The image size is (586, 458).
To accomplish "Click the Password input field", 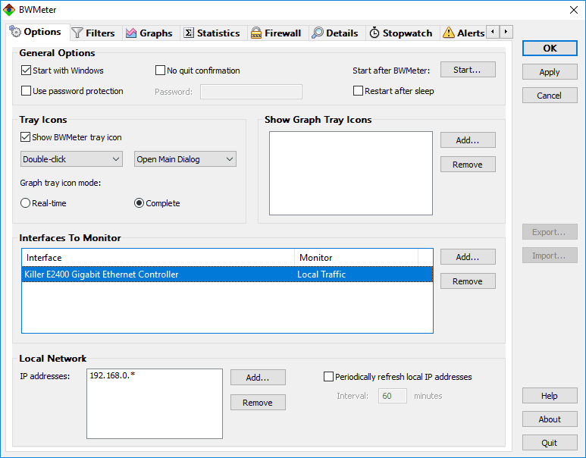I will 251,92.
